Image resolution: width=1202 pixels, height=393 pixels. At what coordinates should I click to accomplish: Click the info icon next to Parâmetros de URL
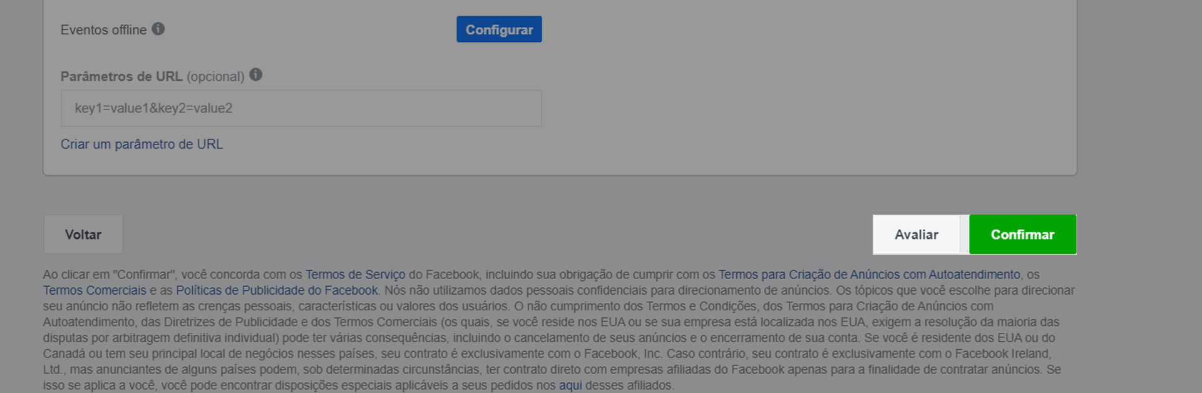coord(256,74)
